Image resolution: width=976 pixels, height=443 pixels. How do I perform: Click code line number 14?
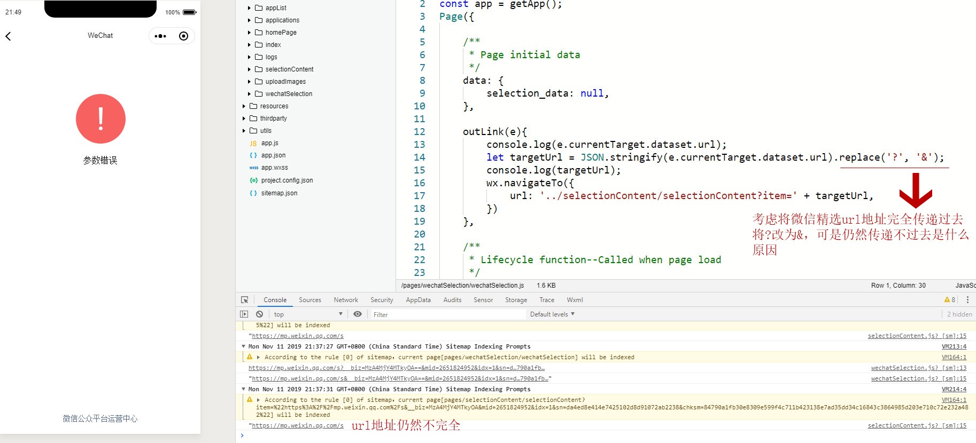coord(420,157)
